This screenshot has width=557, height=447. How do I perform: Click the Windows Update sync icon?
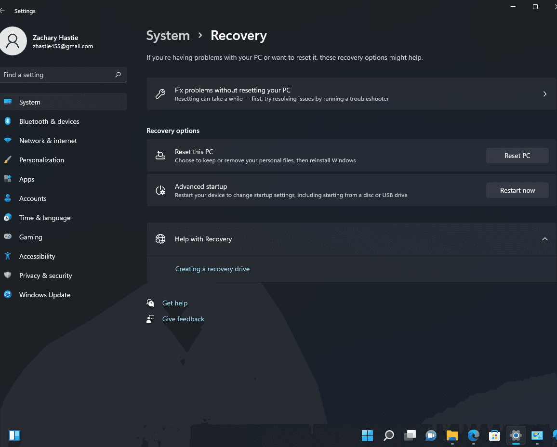click(x=7, y=294)
